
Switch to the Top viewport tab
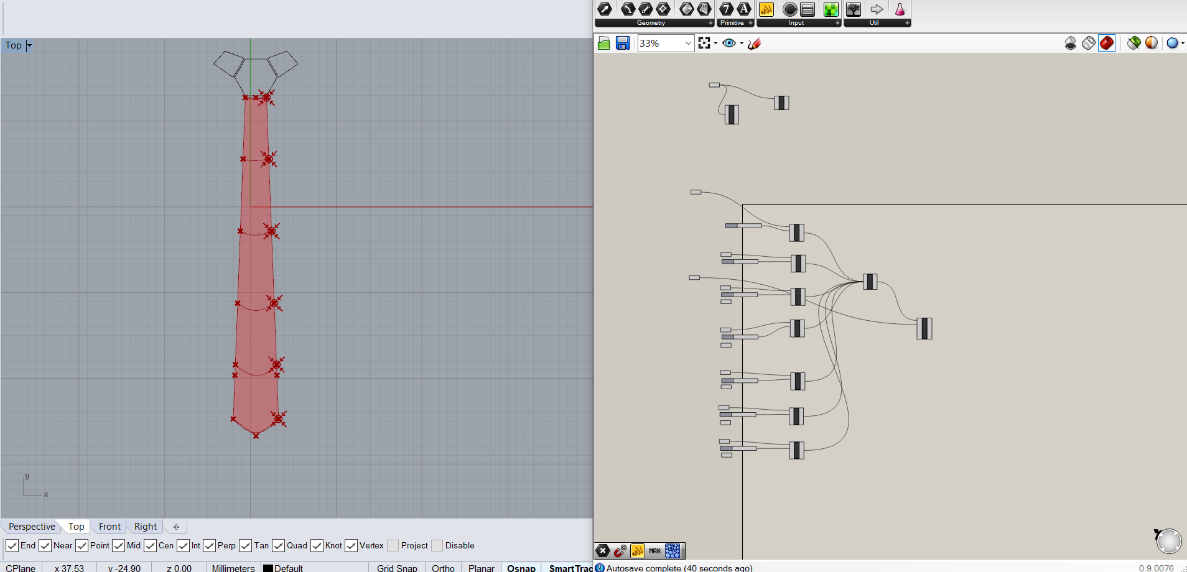click(77, 527)
